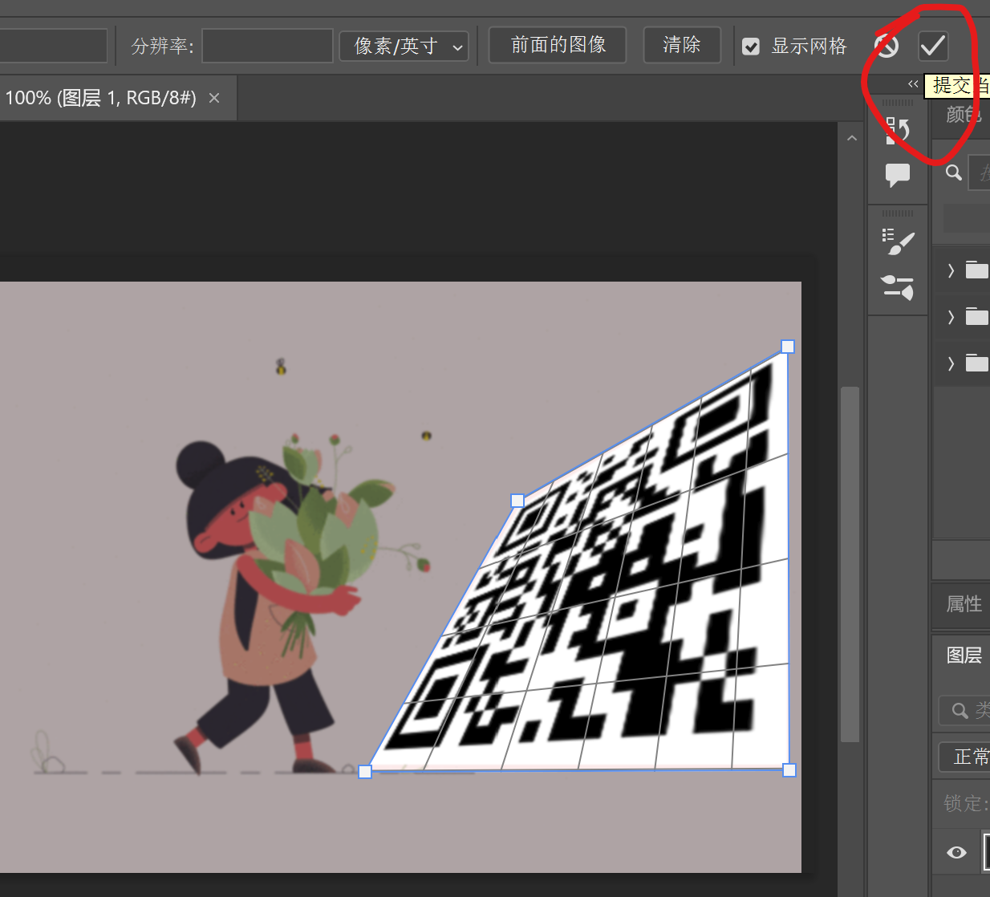This screenshot has height=897, width=990.
Task: Click the second swatch folder icon
Action: pyautogui.click(x=976, y=316)
